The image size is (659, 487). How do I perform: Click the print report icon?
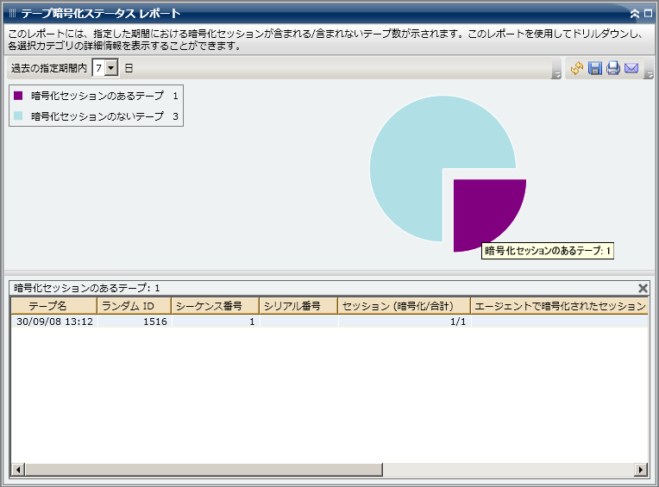coord(612,68)
